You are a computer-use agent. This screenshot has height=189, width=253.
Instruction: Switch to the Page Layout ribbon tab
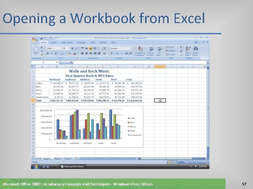coord(67,42)
